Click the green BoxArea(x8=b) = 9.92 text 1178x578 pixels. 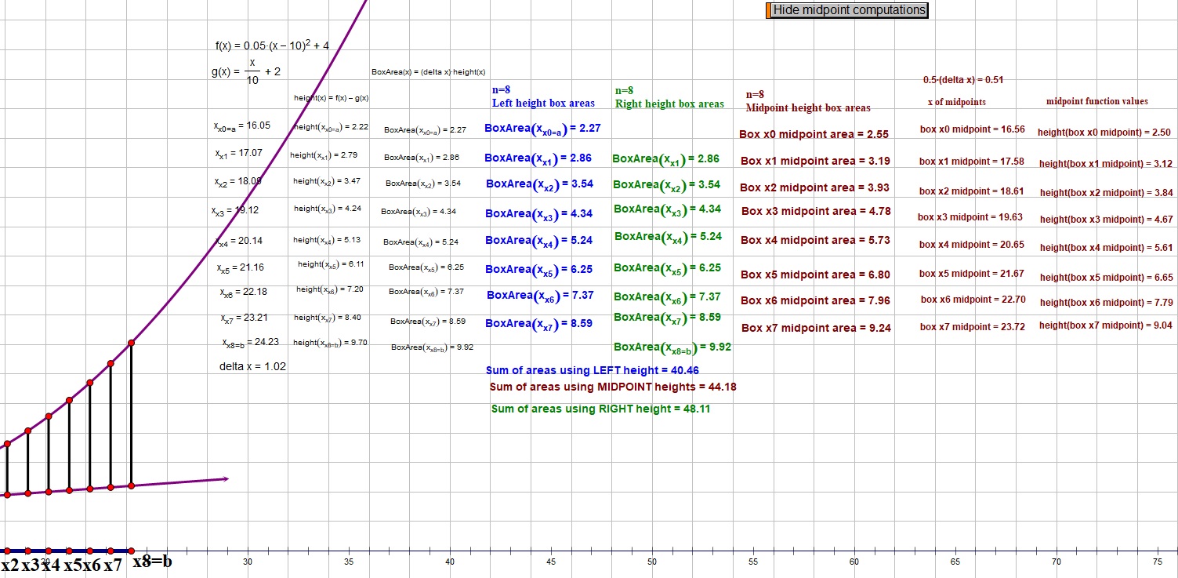point(672,347)
